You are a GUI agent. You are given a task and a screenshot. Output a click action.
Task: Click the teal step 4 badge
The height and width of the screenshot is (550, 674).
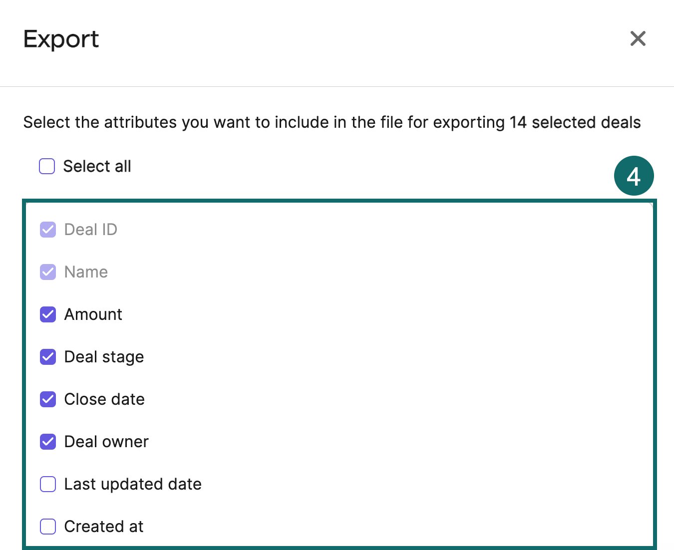click(x=634, y=176)
